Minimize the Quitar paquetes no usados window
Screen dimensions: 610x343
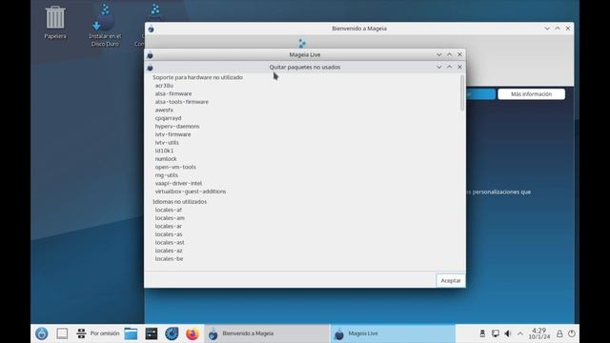click(438, 67)
